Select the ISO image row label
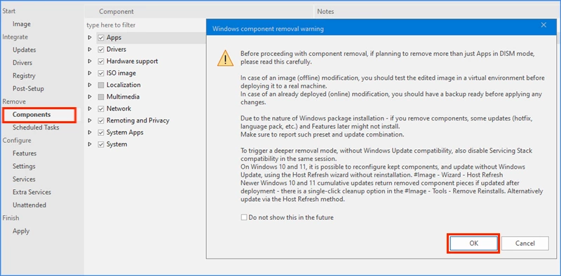Screen dimensions: 561x276 [x=121, y=73]
